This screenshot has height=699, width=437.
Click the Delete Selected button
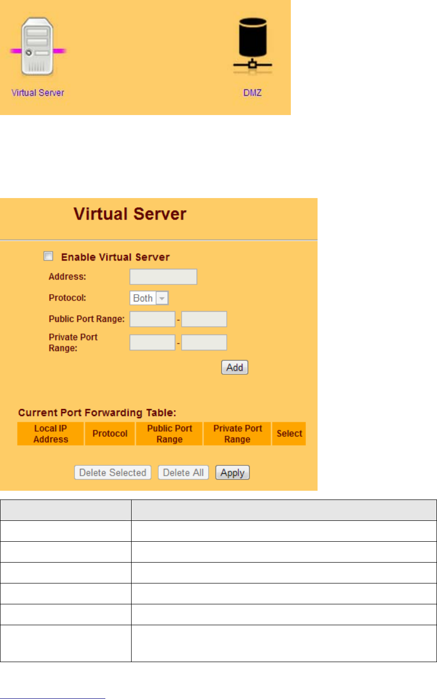(x=113, y=472)
